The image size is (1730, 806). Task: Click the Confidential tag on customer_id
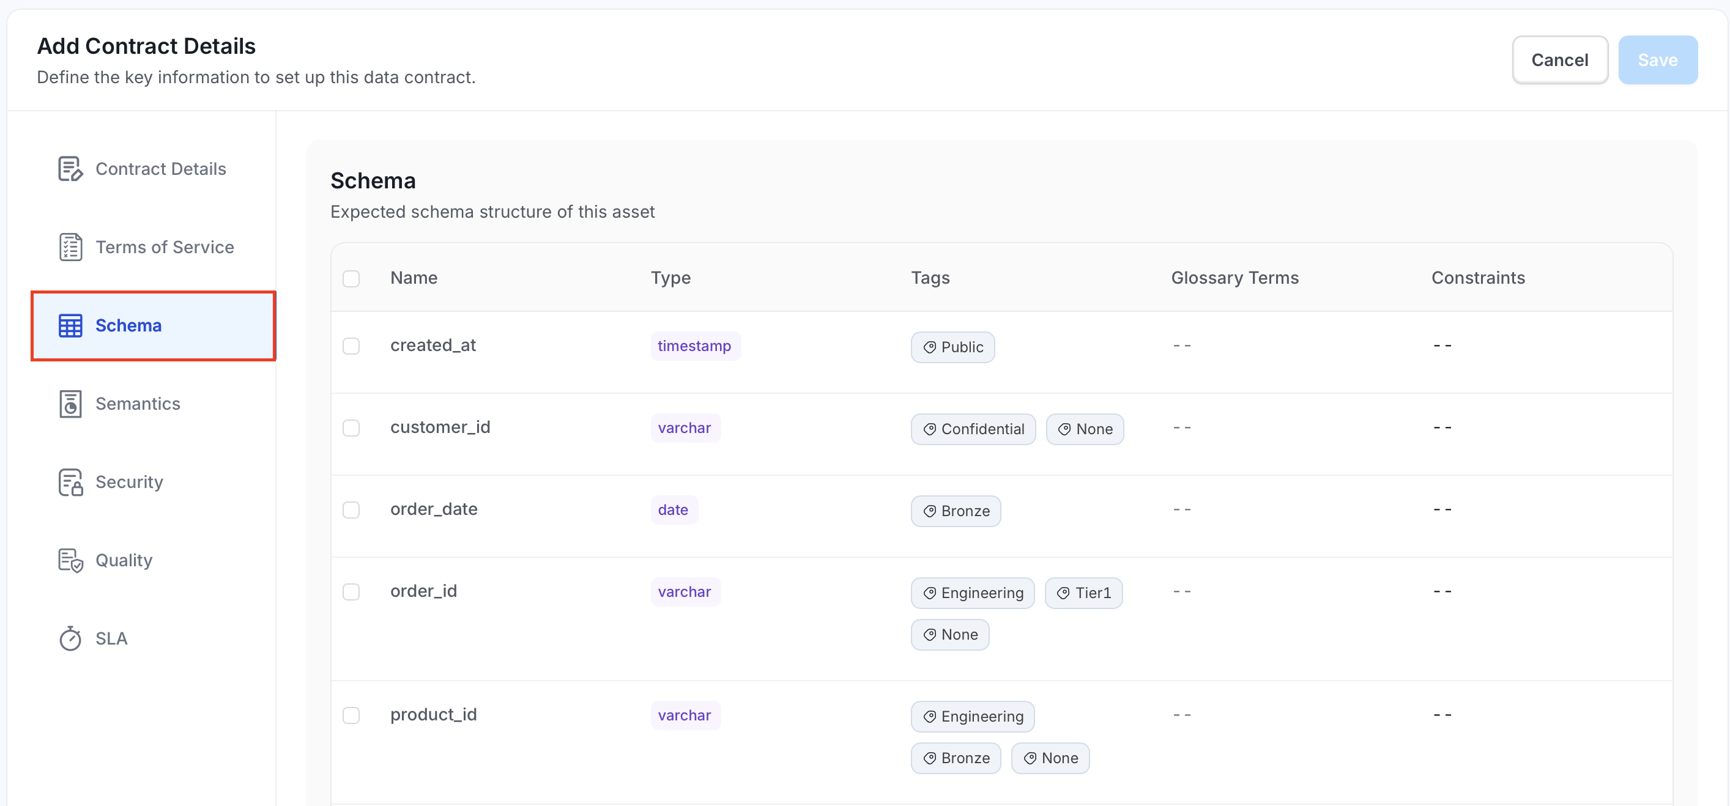click(x=973, y=429)
